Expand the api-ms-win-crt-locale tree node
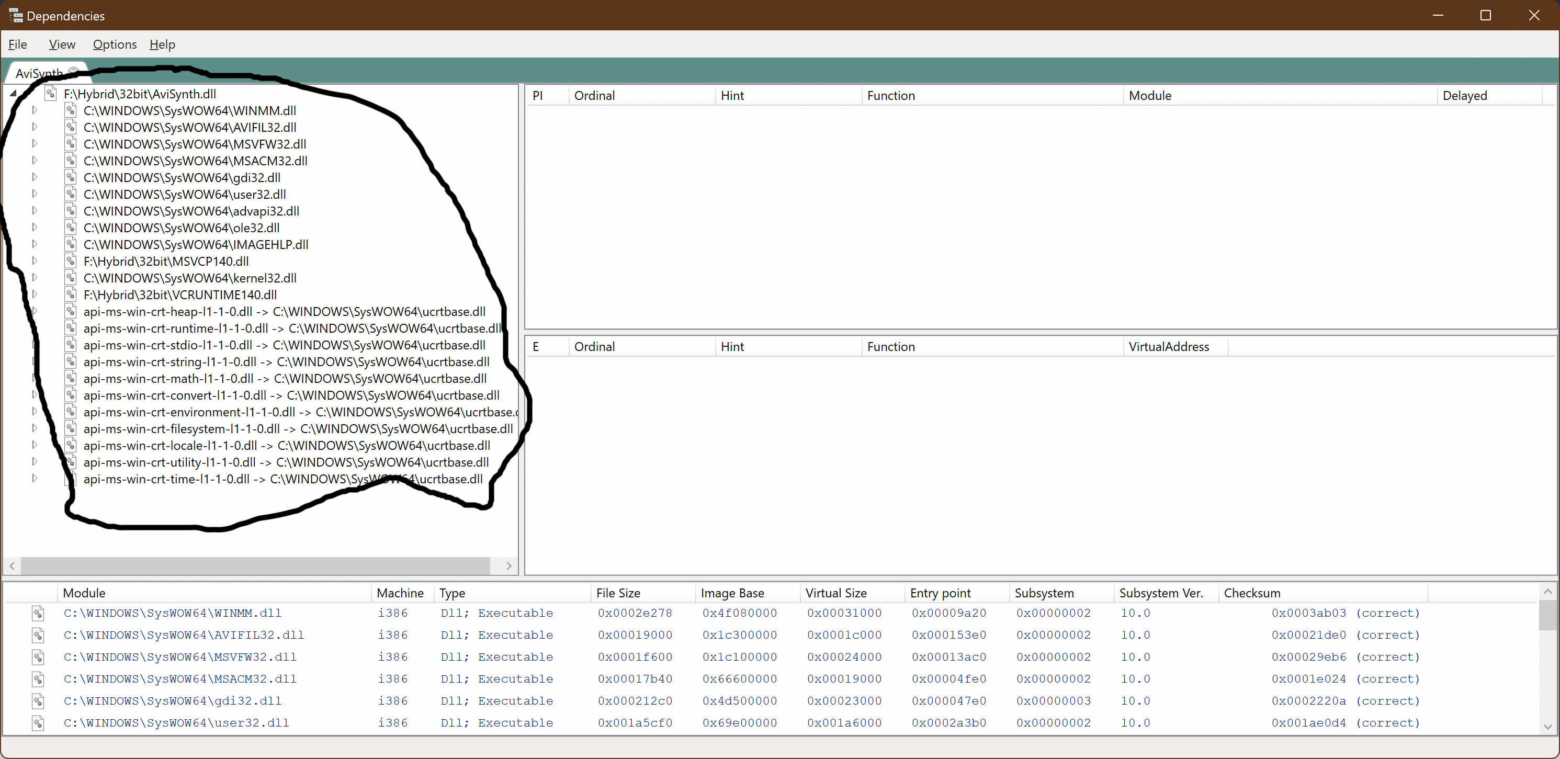Image resolution: width=1560 pixels, height=759 pixels. tap(35, 445)
